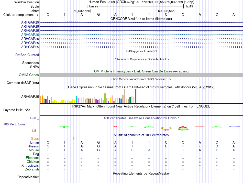The height and width of the screenshot is (183, 243).
Task: Click the cyan bar in GTEx expression chart
Action: [76, 99]
